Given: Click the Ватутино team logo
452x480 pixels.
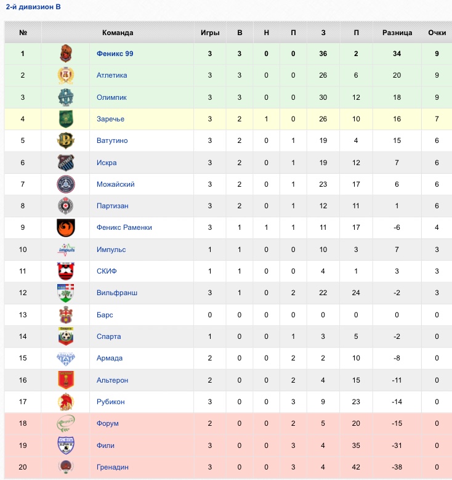Looking at the screenshot, I should [x=65, y=140].
